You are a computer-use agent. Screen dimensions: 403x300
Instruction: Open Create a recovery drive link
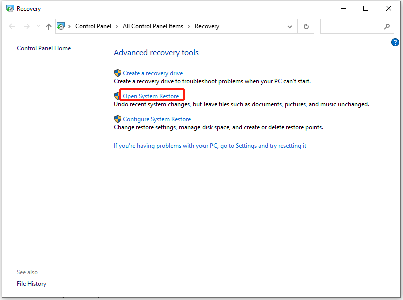153,73
